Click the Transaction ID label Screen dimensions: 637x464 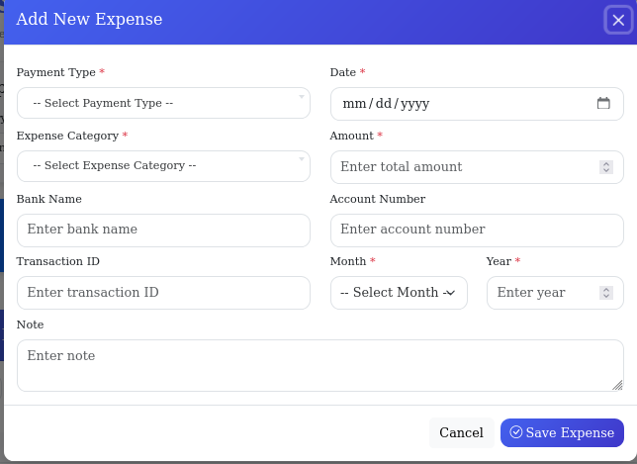pos(58,261)
